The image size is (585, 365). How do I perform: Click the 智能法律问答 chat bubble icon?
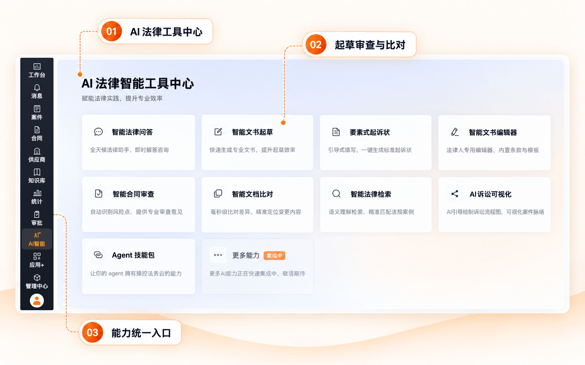pos(98,132)
